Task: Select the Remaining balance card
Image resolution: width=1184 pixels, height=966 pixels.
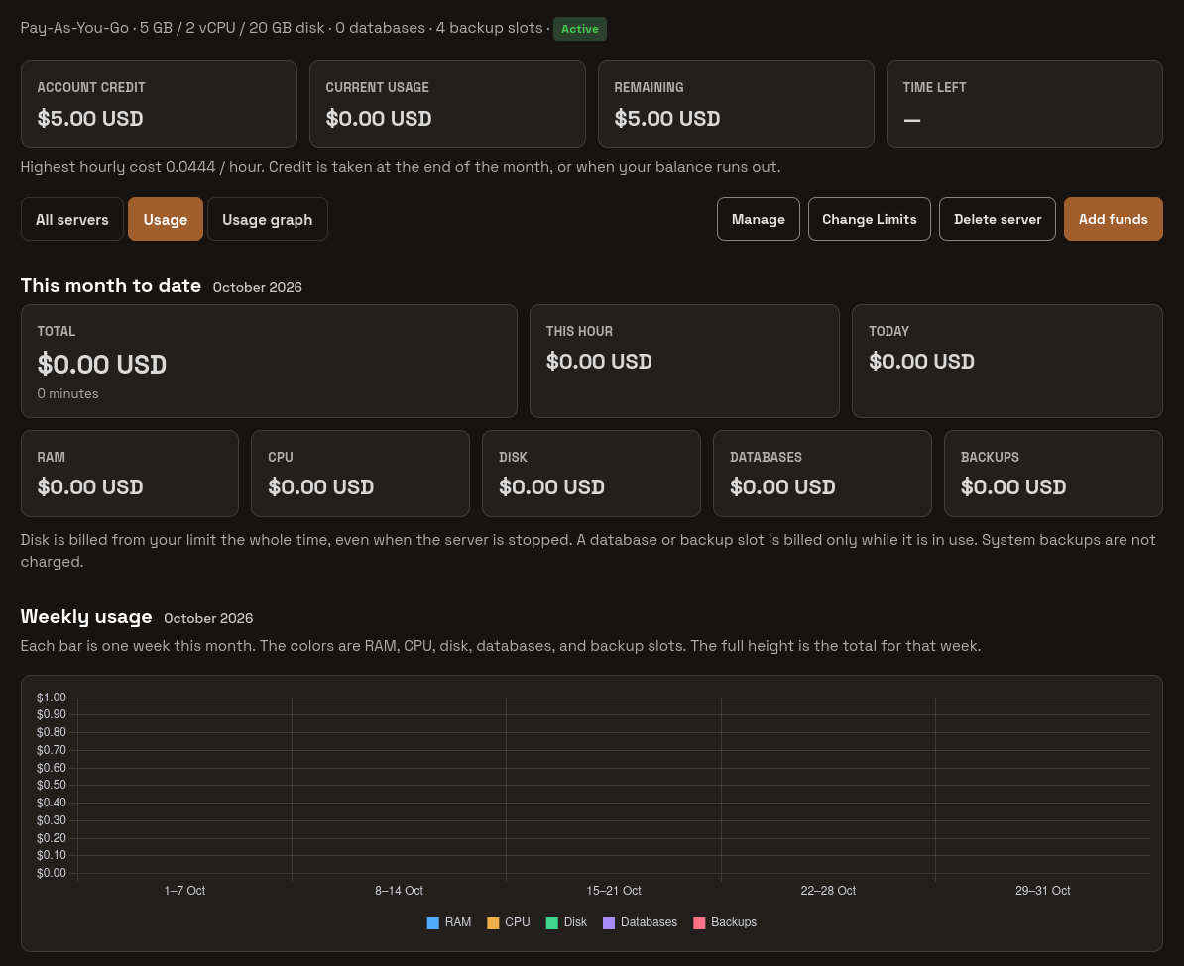Action: 736,104
